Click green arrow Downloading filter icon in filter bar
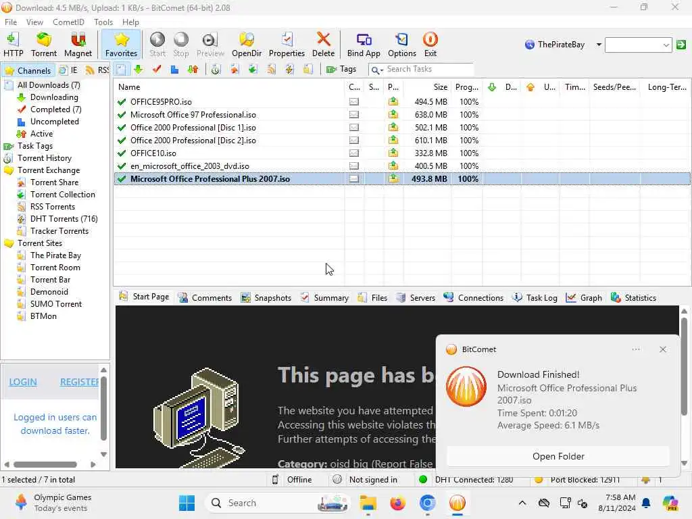Image resolution: width=692 pixels, height=519 pixels. click(139, 70)
